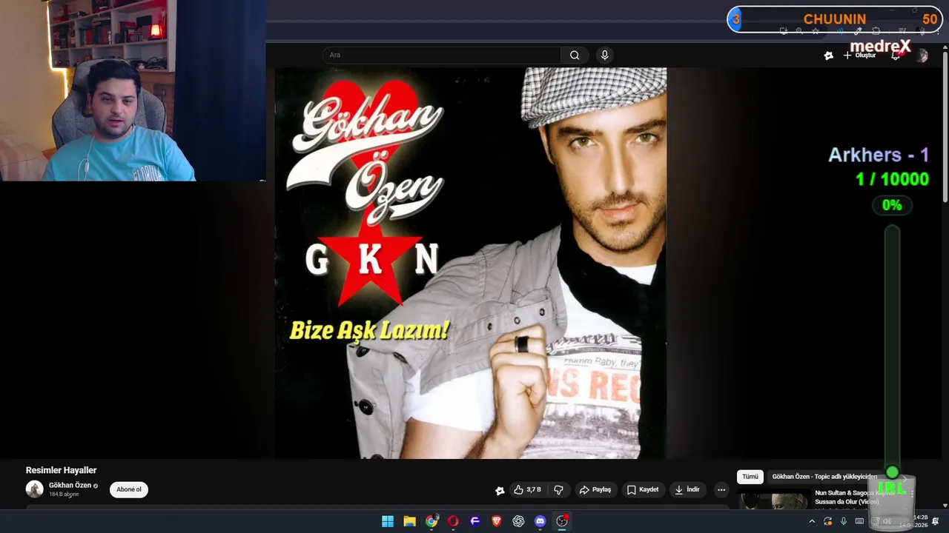
Task: Bookmark the page with the star icon
Action: [x=816, y=31]
